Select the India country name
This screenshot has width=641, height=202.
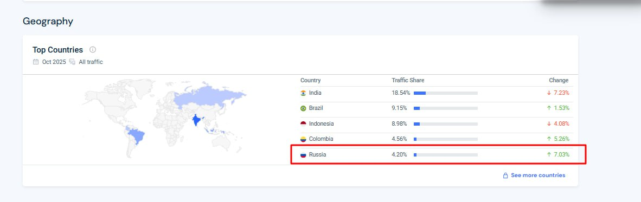pos(315,93)
